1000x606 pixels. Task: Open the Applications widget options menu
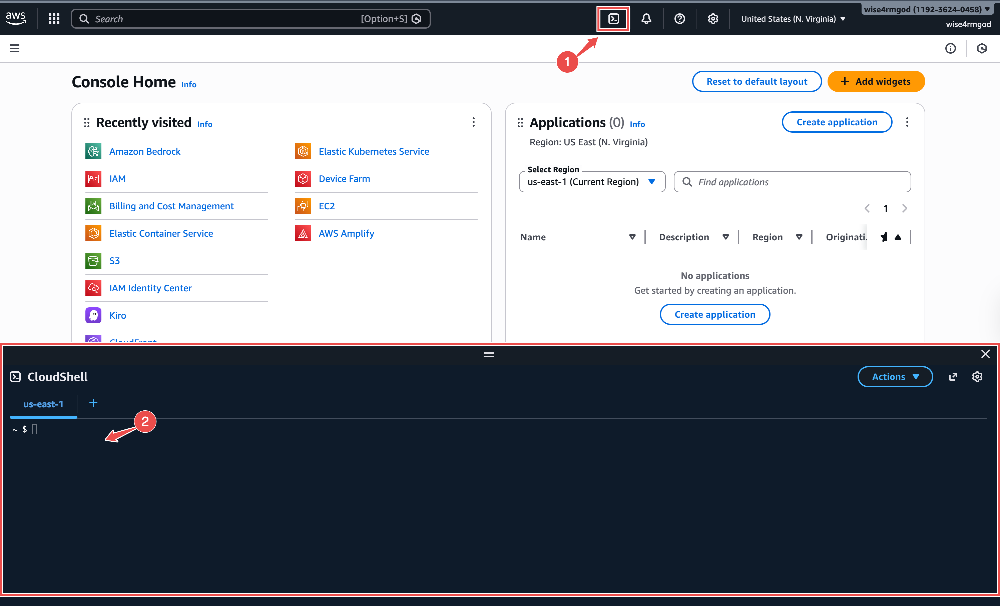(x=907, y=122)
